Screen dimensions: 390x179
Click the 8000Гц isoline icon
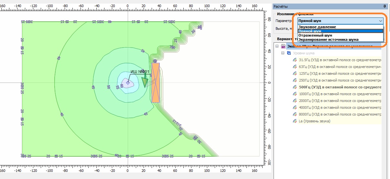(295, 114)
